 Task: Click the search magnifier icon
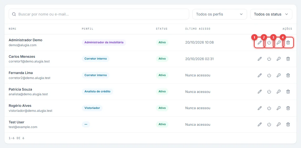(14, 14)
